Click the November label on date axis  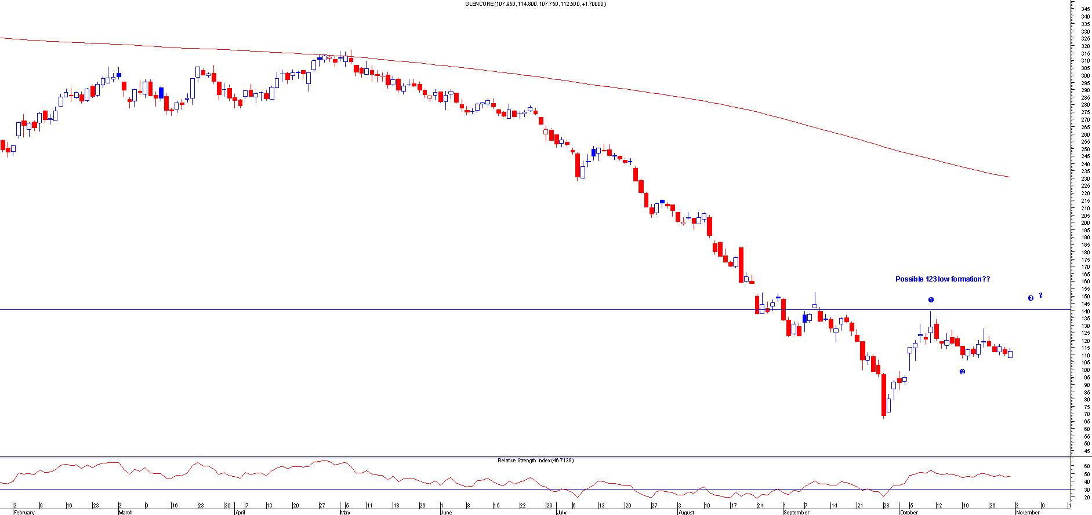click(1028, 512)
